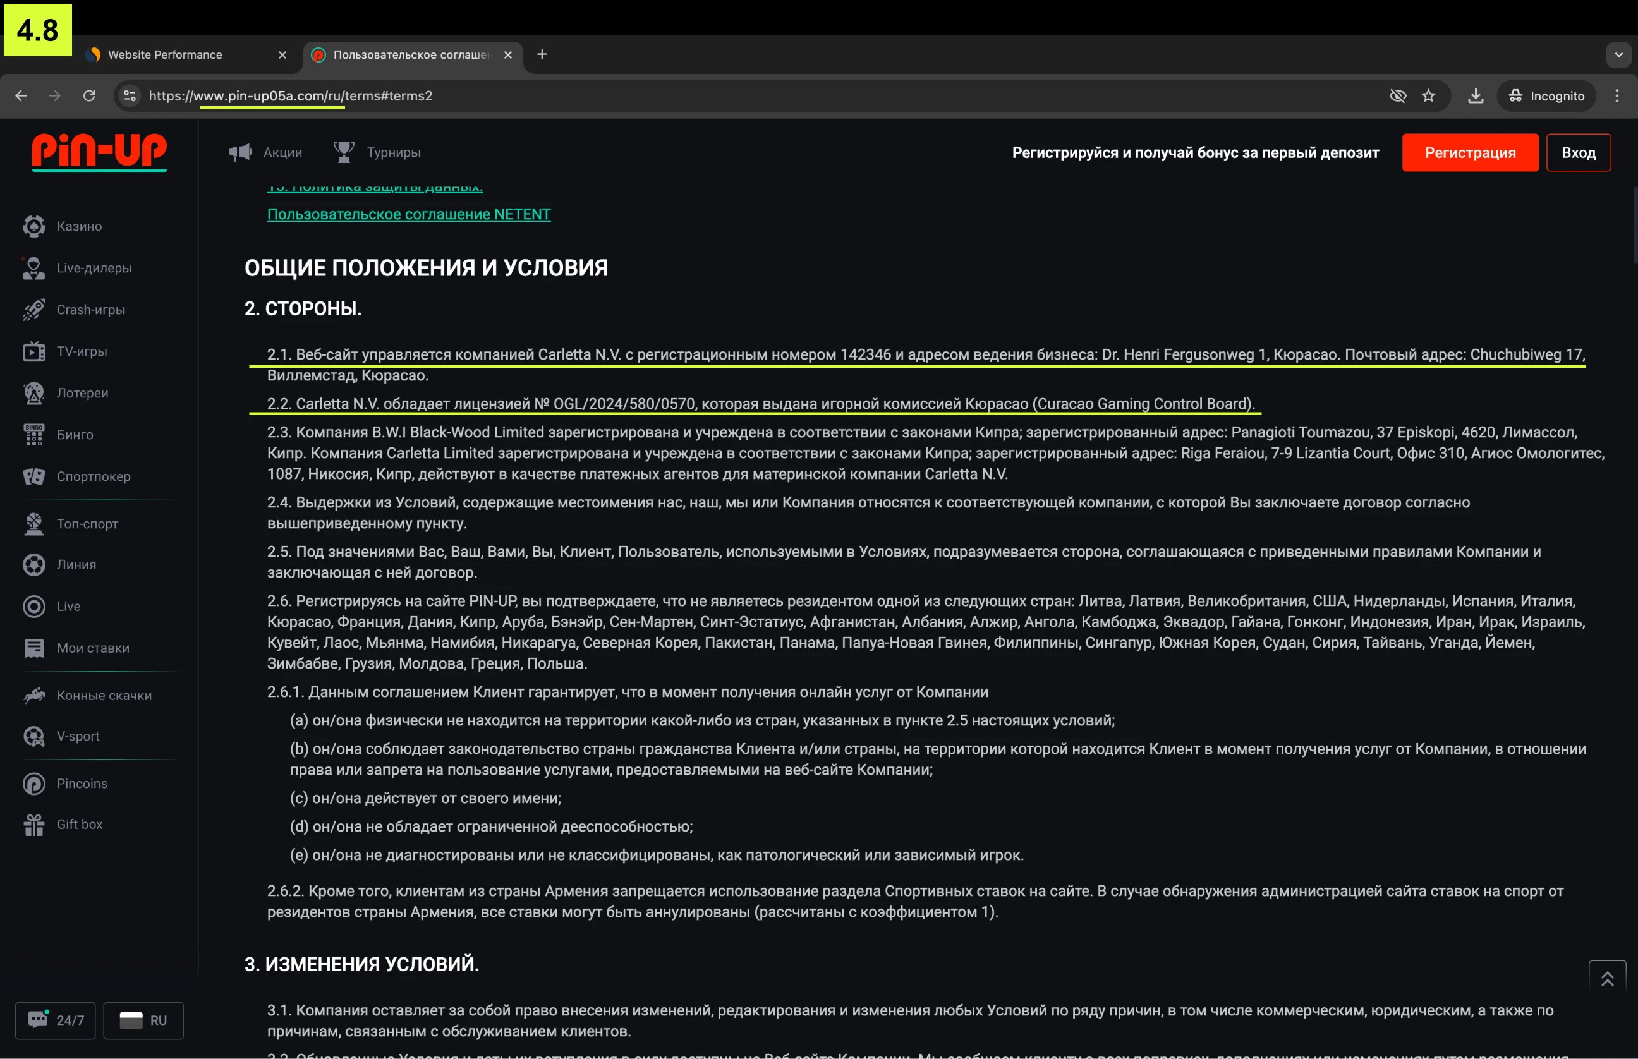Viewport: 1638px width, 1059px height.
Task: Open Live dealers from sidebar
Action: click(x=94, y=268)
